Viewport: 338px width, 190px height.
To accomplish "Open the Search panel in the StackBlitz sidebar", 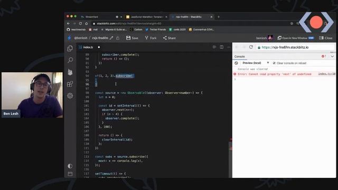I will click(x=70, y=60).
